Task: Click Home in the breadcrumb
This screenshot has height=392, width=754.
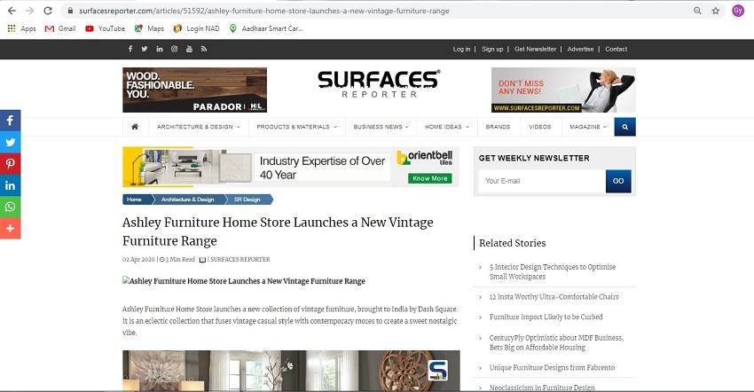Action: (134, 200)
